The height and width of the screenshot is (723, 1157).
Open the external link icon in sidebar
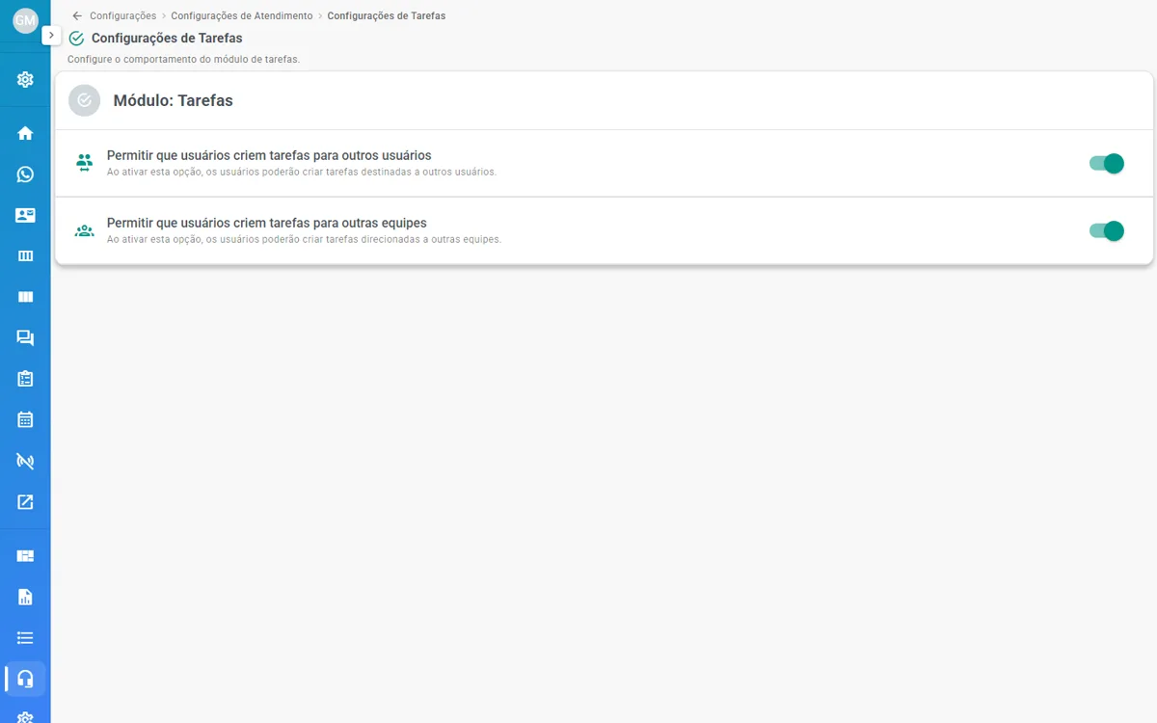pos(25,501)
